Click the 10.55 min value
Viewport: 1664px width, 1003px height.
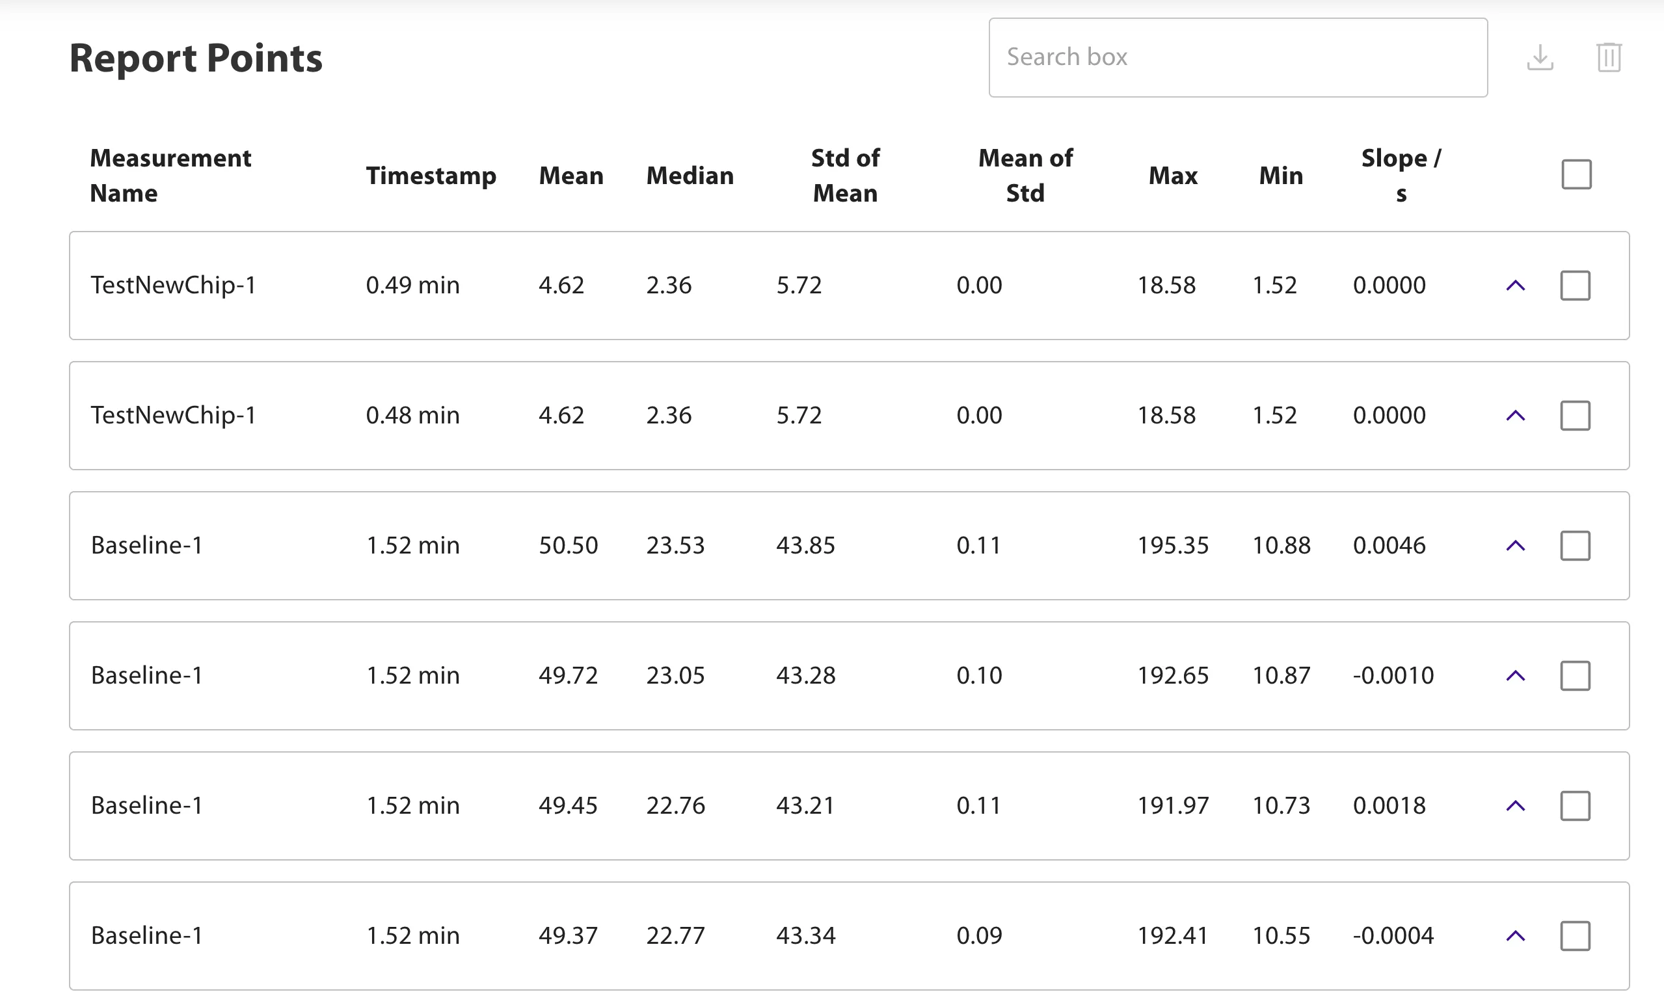[1281, 935]
